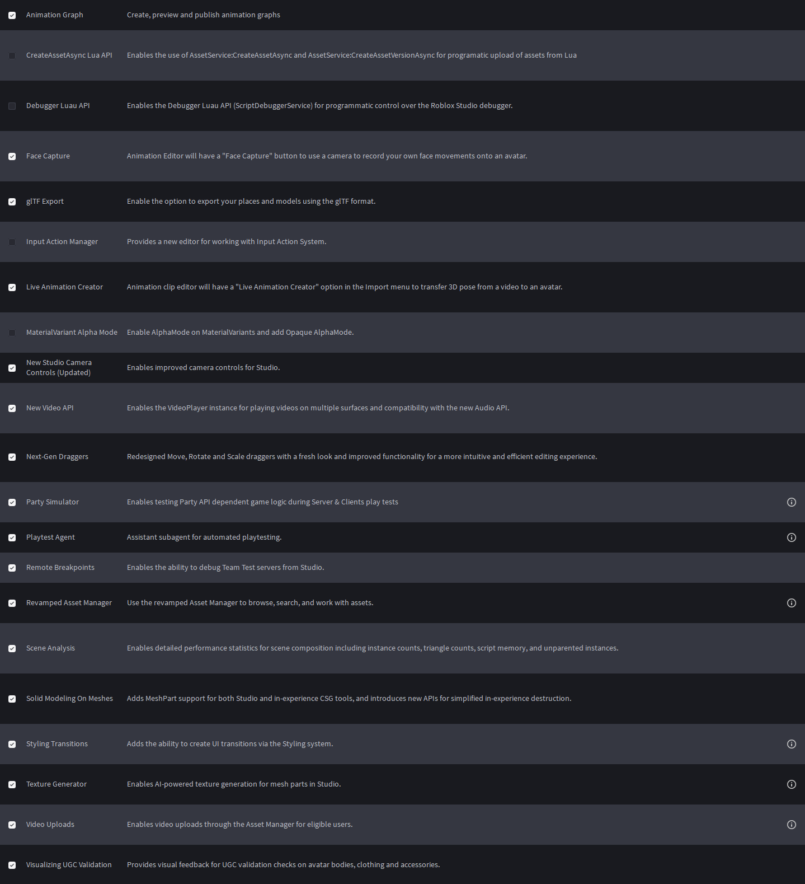Enable Debugger Luau API checkbox
The image size is (805, 884).
(12, 106)
